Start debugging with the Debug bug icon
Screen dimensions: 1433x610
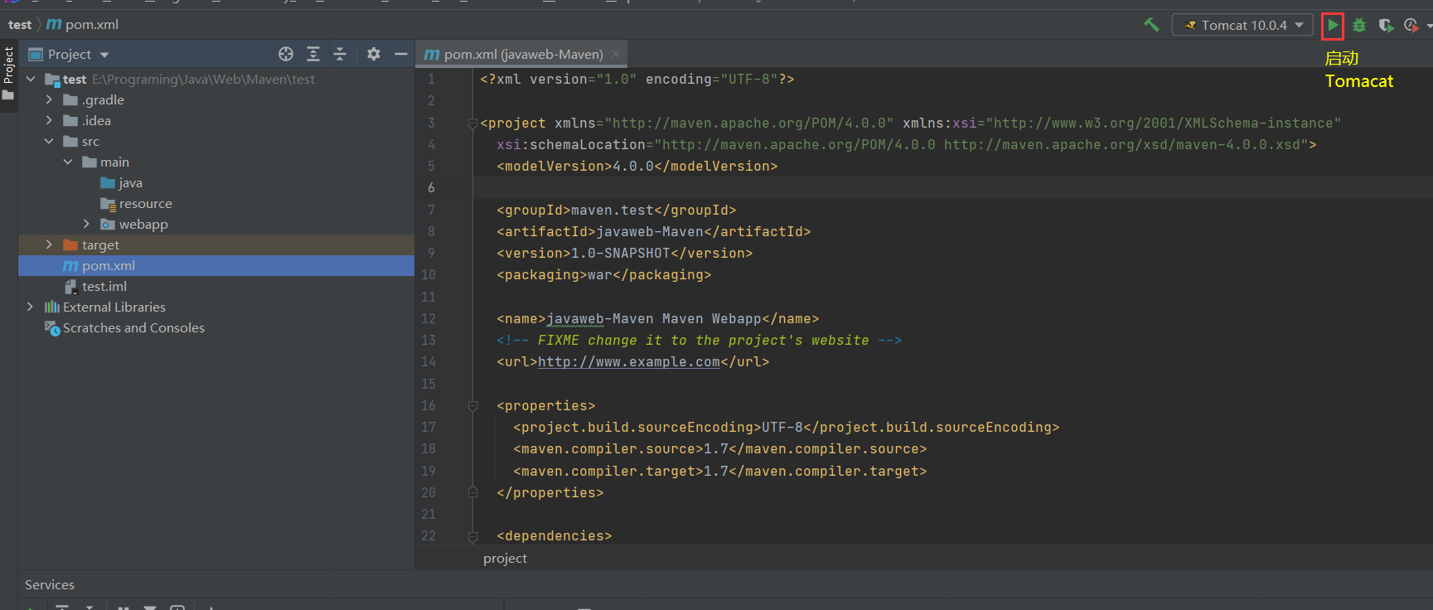click(1359, 26)
